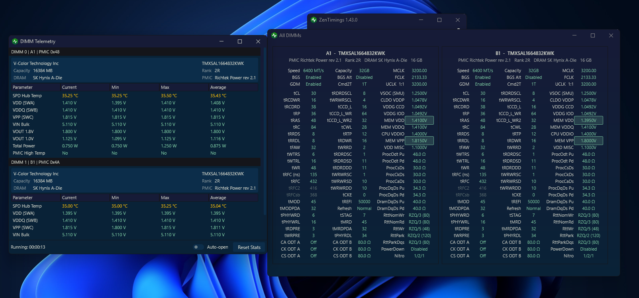Click the B1 panel RttPark value 'RZQ/2 (120)'

(588, 235)
